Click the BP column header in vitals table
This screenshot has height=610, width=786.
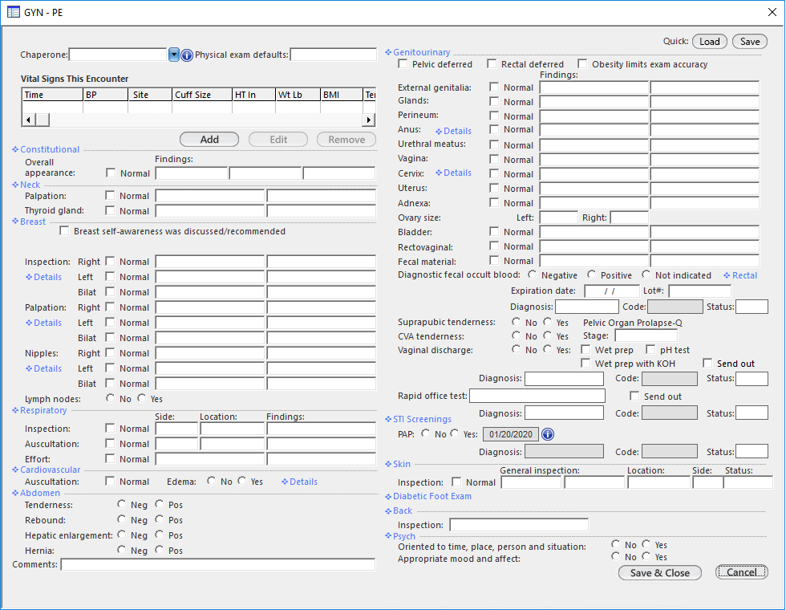pyautogui.click(x=105, y=95)
